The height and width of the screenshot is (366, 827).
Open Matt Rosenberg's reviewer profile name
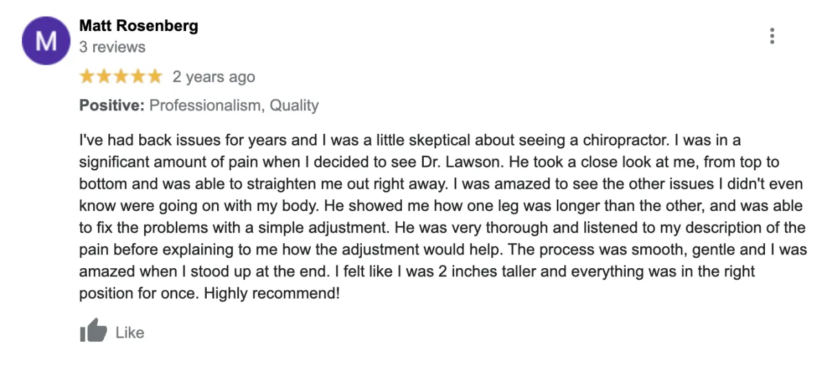click(139, 26)
